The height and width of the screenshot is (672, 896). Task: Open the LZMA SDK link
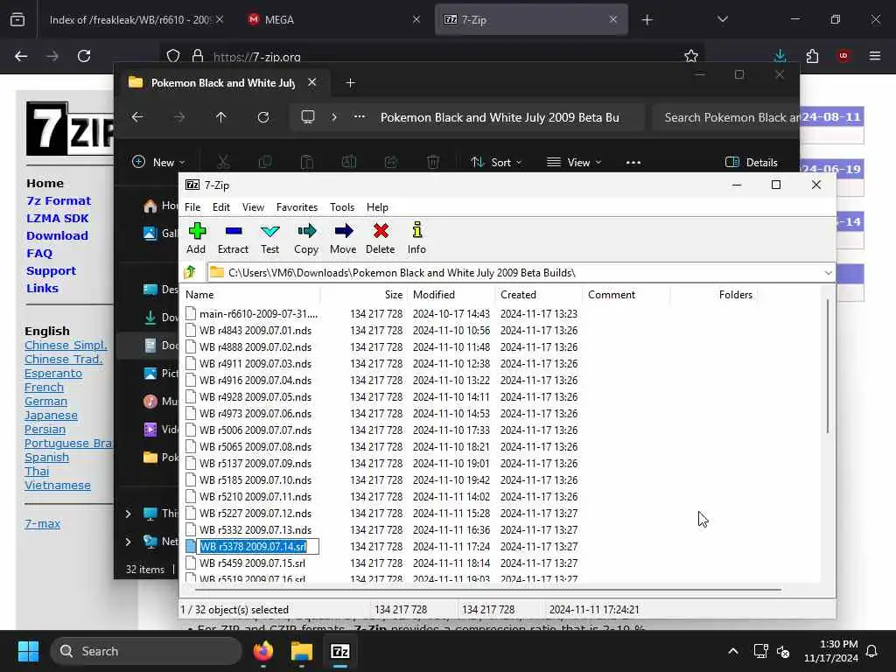point(57,218)
